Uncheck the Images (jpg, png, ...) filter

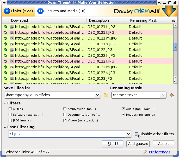point(123,115)
